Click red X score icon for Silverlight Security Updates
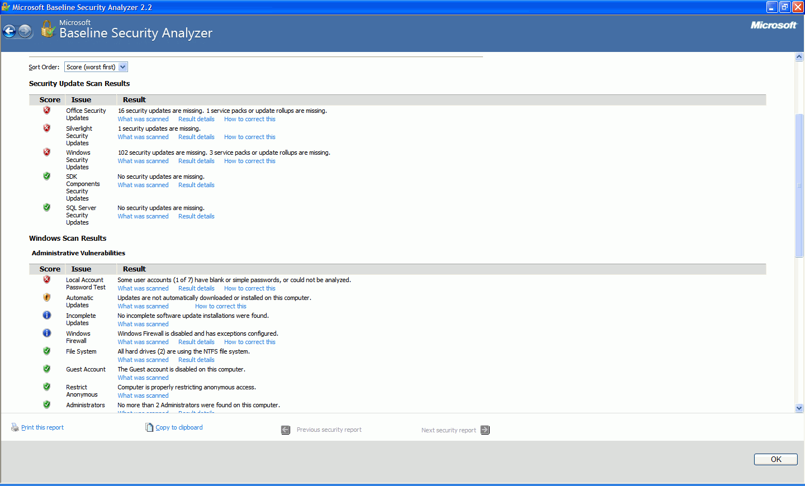 [47, 128]
